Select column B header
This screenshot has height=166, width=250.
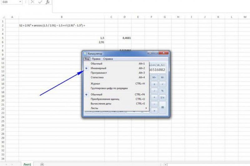pyautogui.click(x=62, y=17)
